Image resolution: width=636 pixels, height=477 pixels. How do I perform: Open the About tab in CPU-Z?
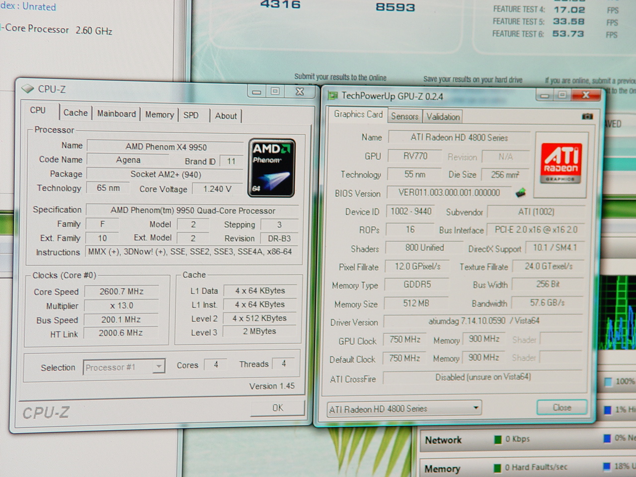coord(226,116)
